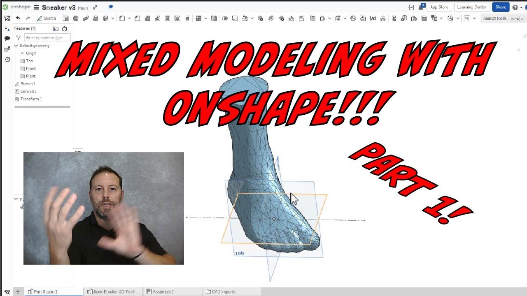Open the custom features Sg dropdown

pos(474,18)
